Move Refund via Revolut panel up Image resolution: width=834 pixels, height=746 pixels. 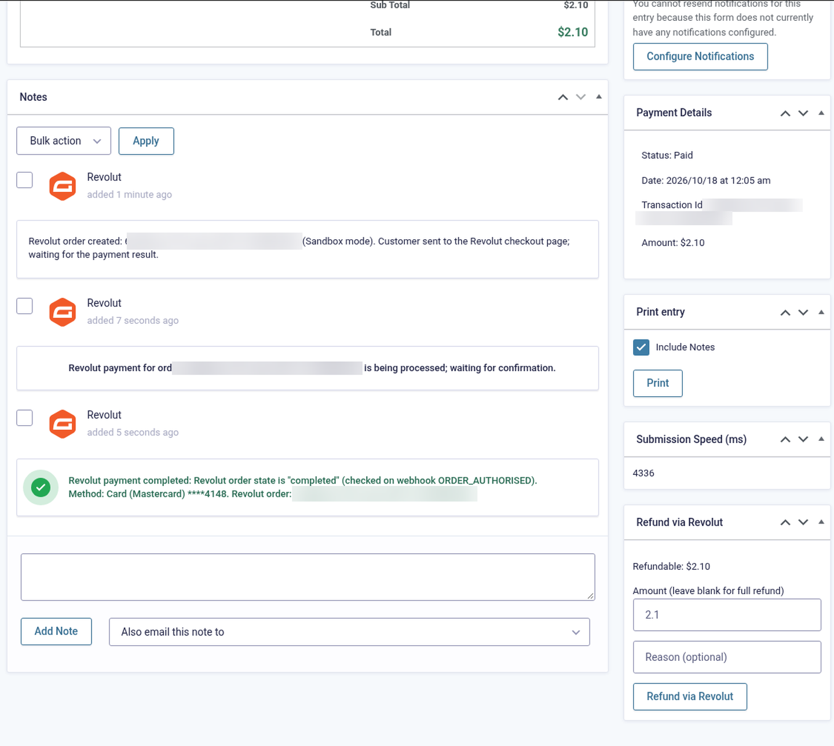[x=785, y=522]
